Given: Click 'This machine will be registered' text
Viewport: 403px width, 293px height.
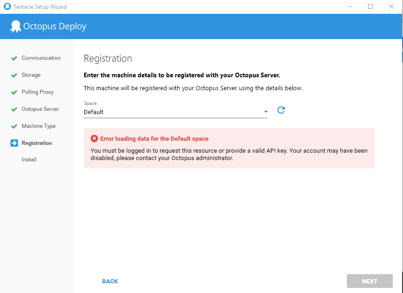Looking at the screenshot, I should 193,88.
